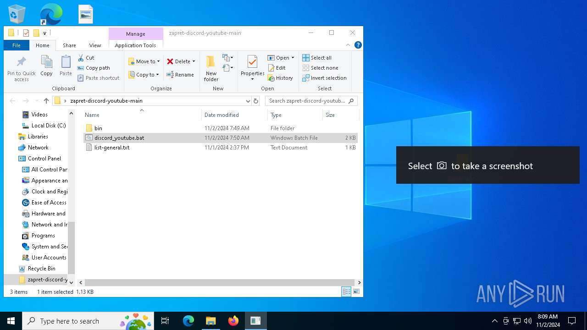The height and width of the screenshot is (330, 587).
Task: Open Control Panel in the tree
Action: [44, 159]
